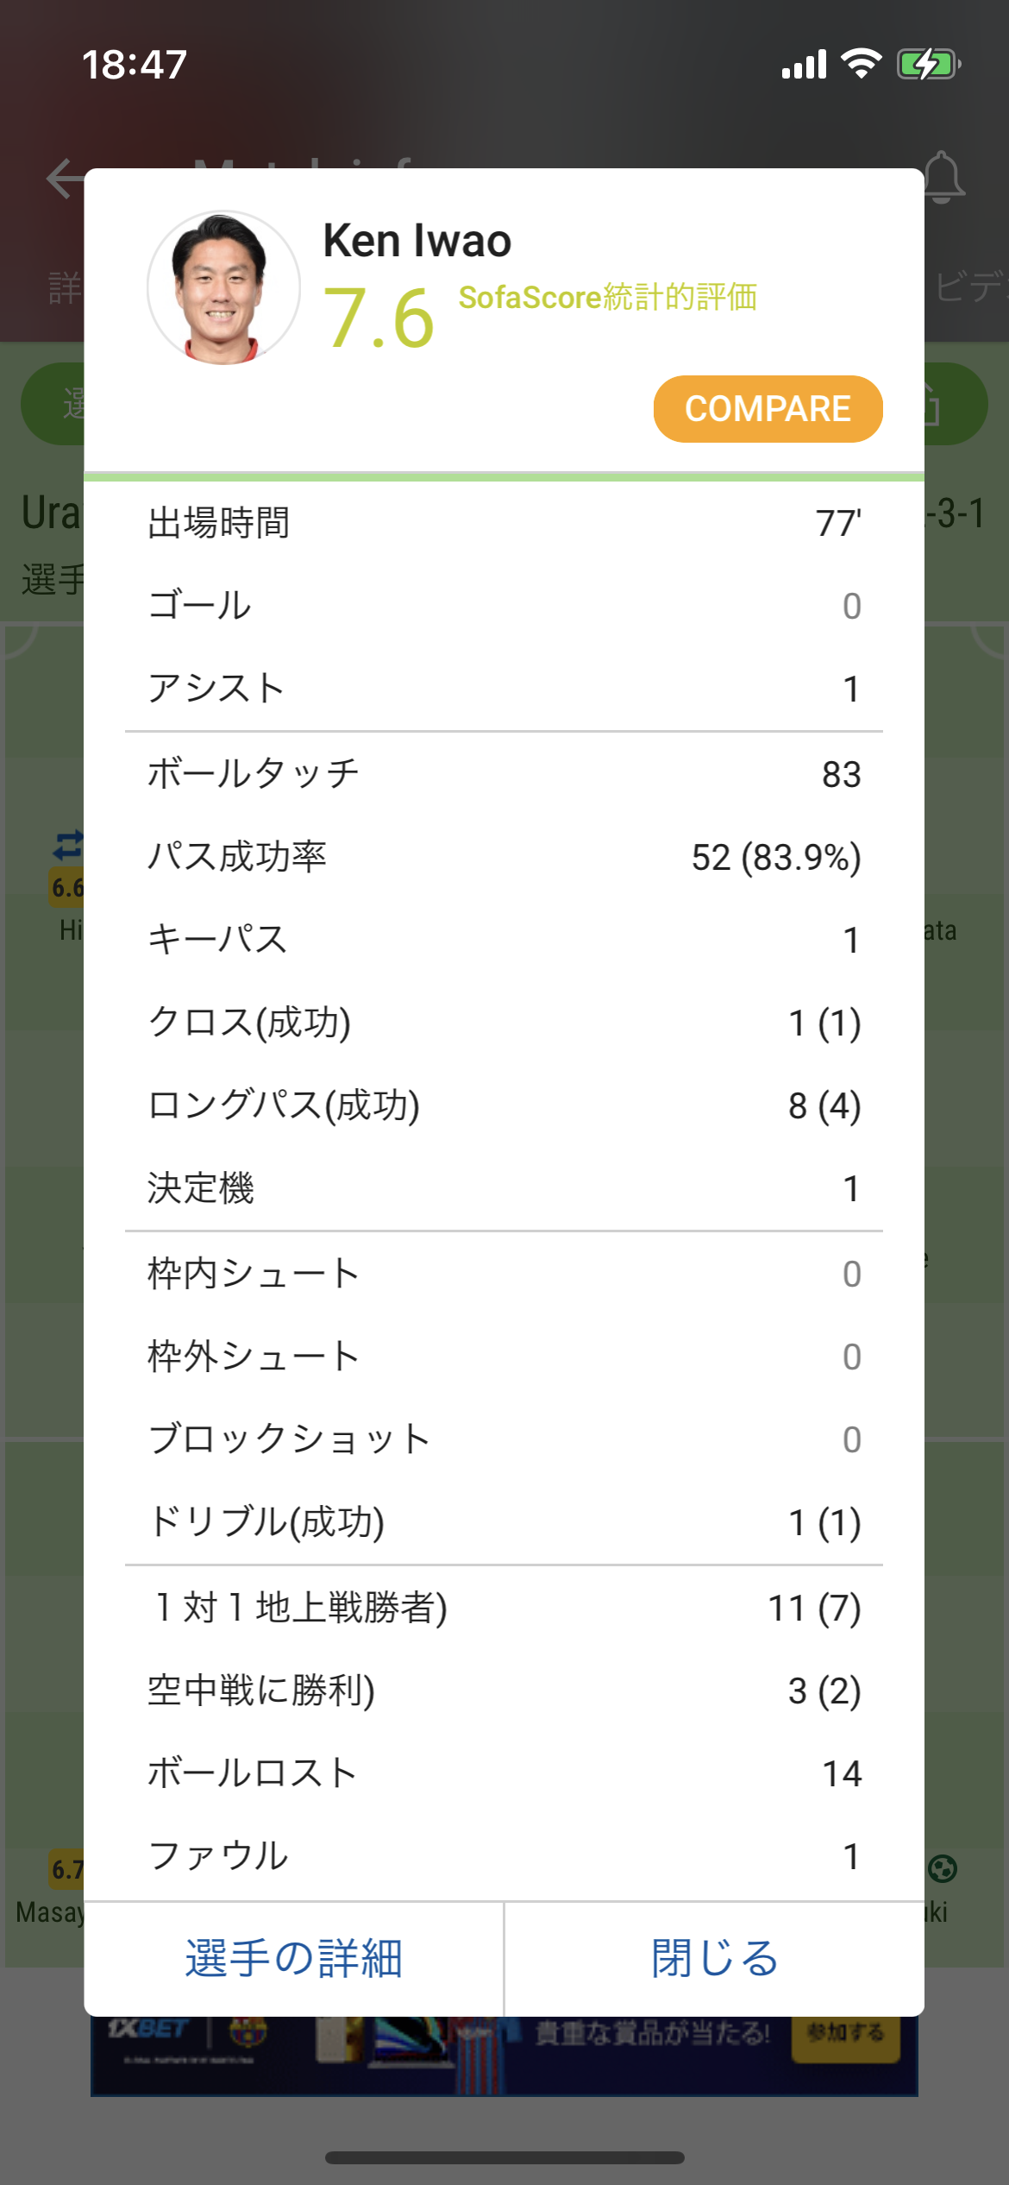Click the SofaScore統計的評価 rating label
The height and width of the screenshot is (2185, 1009).
click(607, 297)
